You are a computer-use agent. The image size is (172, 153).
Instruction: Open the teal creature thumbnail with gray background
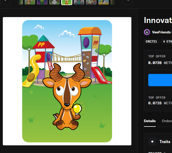pos(79,2)
